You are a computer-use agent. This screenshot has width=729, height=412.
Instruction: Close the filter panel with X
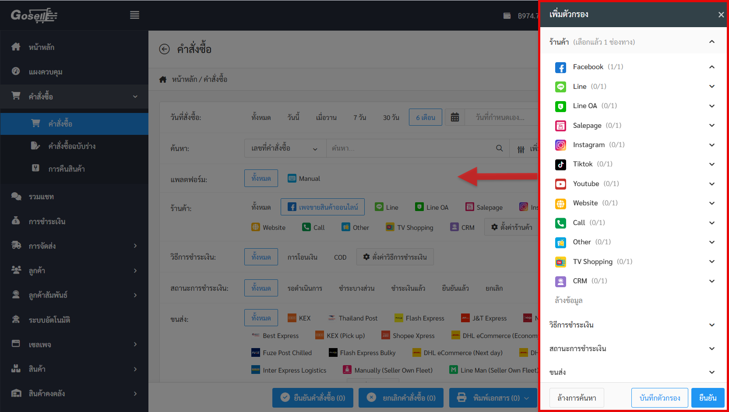(721, 15)
